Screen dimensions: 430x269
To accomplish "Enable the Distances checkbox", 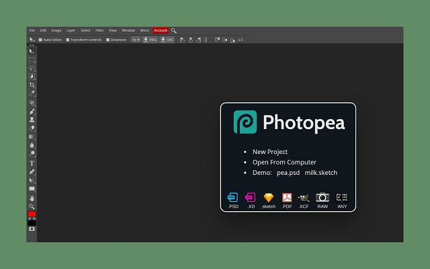I will pos(107,40).
